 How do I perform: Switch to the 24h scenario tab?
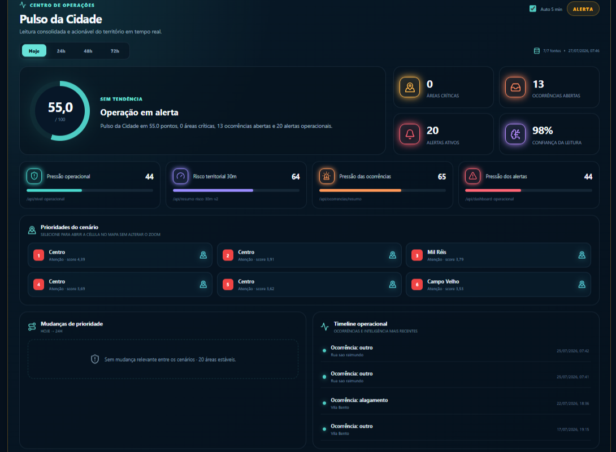click(x=61, y=51)
